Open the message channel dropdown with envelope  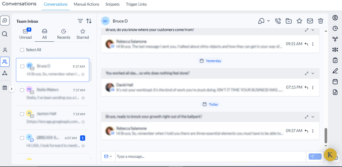tap(108, 157)
